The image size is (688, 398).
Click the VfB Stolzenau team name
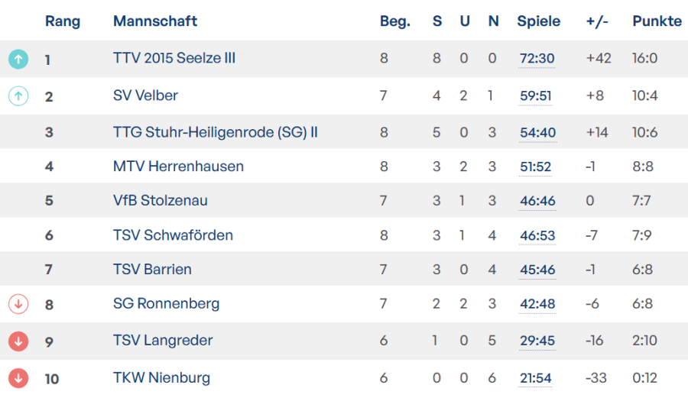tap(161, 201)
